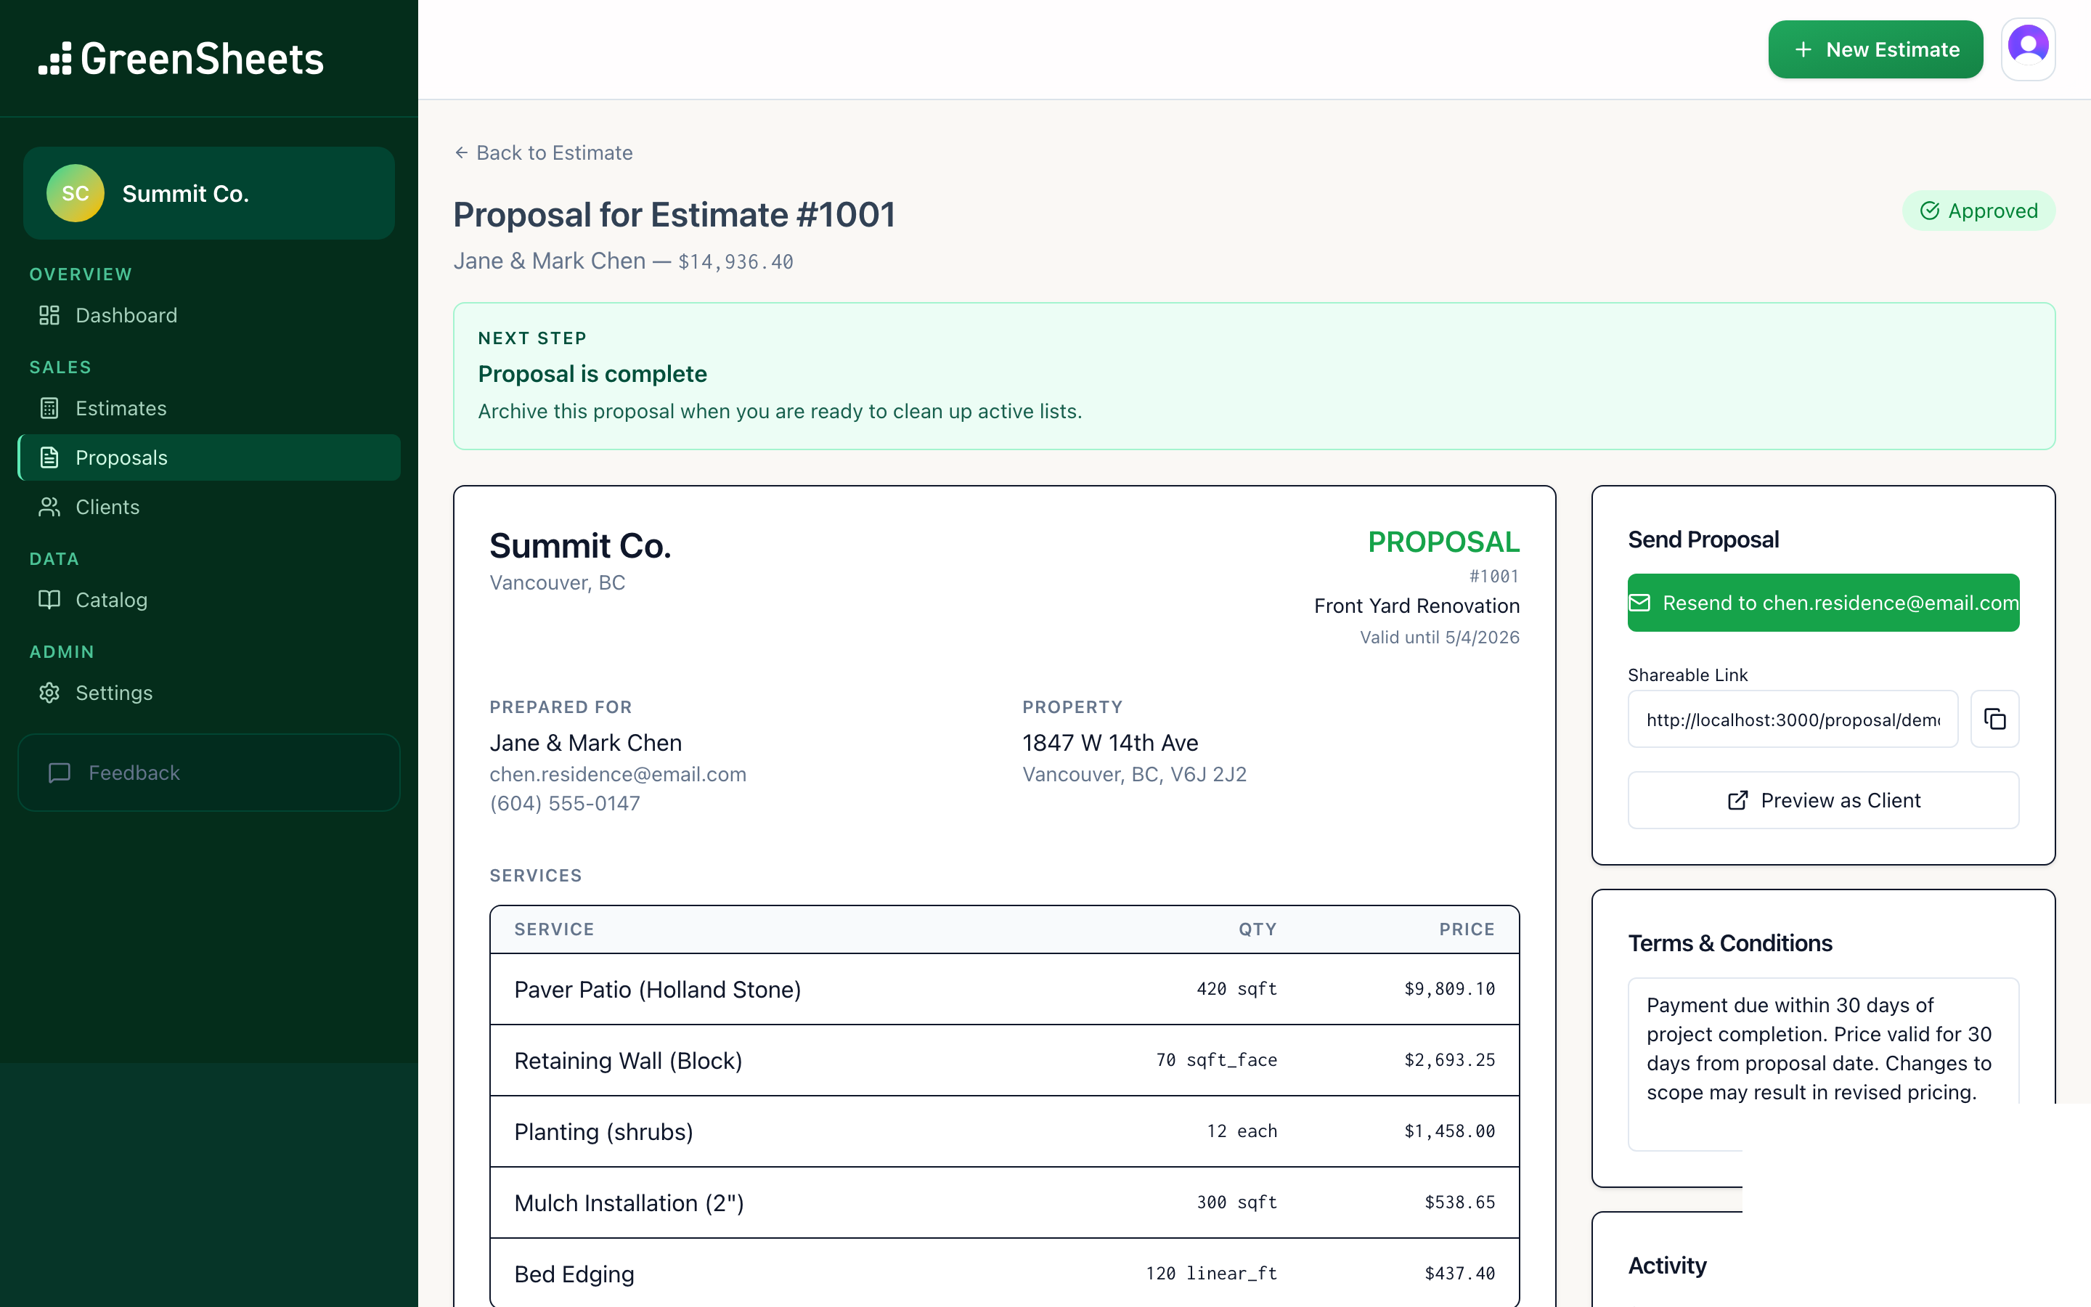
Task: Select the Estimates calculator icon
Action: 49,408
